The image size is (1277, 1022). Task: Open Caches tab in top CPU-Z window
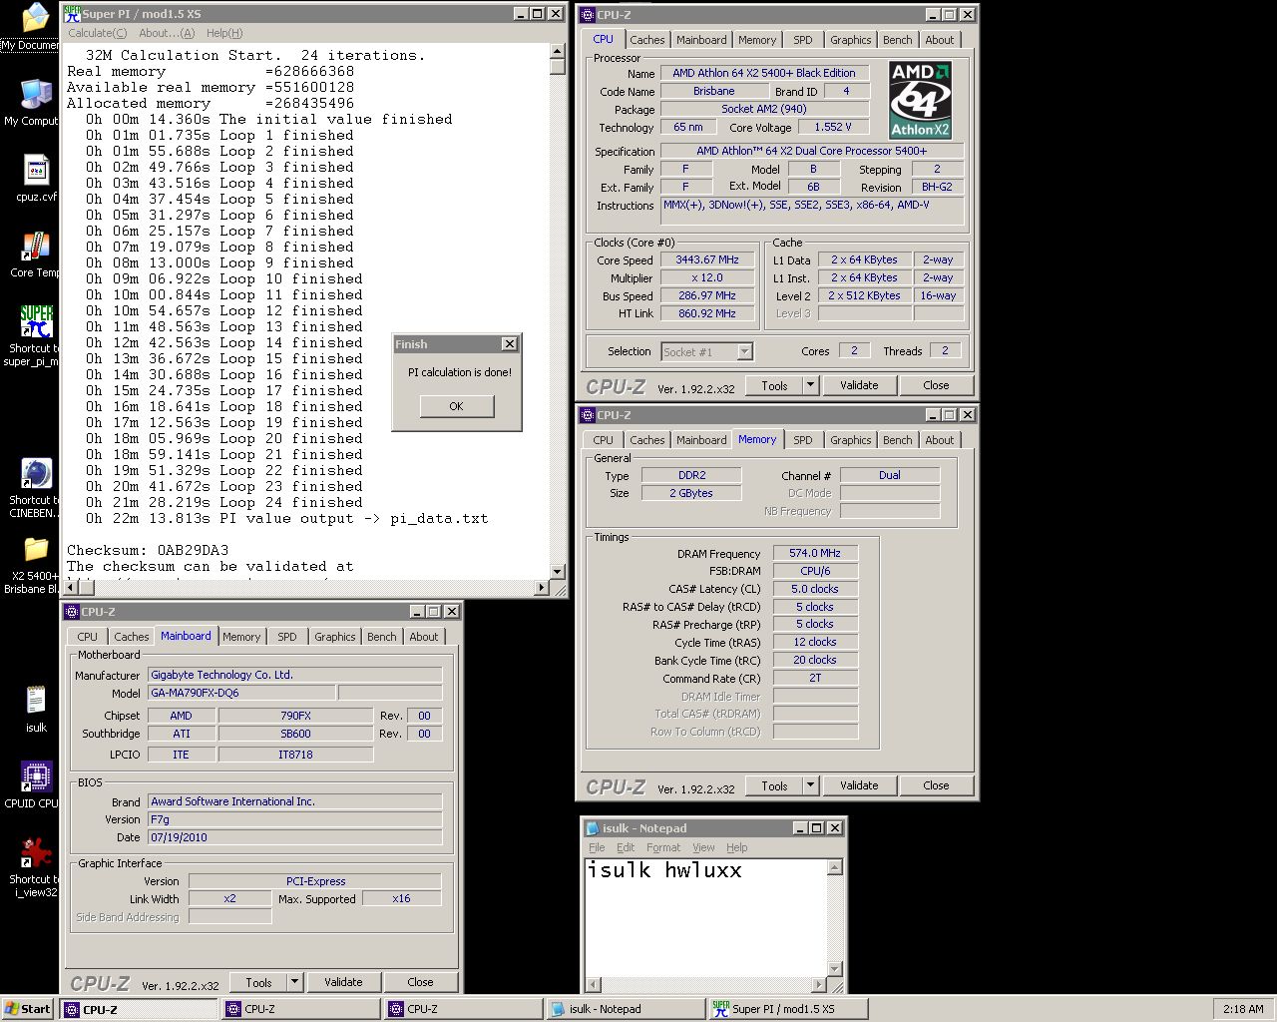coord(646,40)
